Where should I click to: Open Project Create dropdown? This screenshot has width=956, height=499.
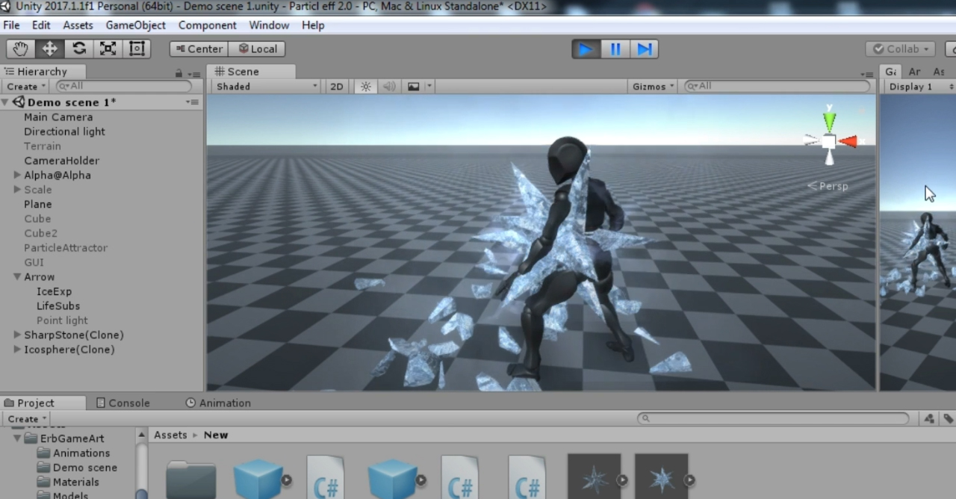click(x=27, y=419)
